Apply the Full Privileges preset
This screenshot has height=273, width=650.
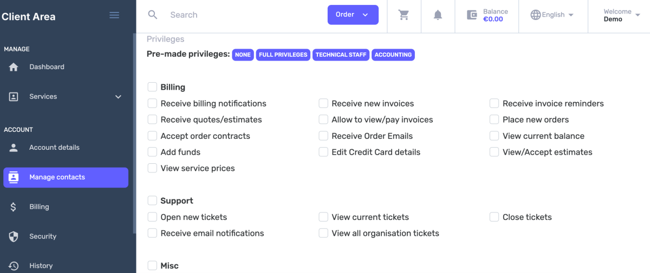point(283,55)
